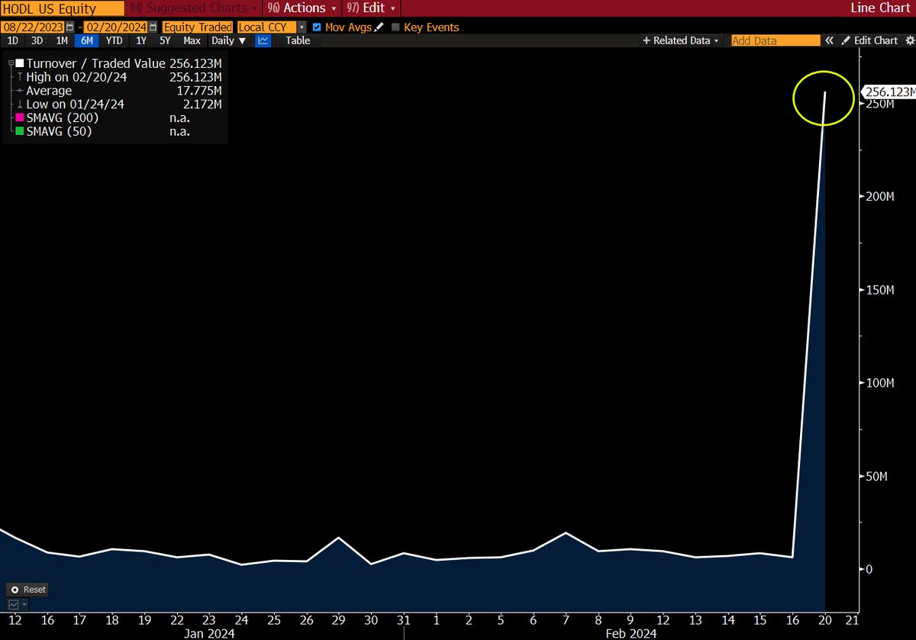
Task: Open chart settings via the gear icon
Action: [x=909, y=40]
